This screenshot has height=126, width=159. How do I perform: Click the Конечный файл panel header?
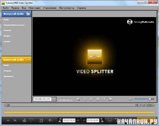click(x=17, y=60)
